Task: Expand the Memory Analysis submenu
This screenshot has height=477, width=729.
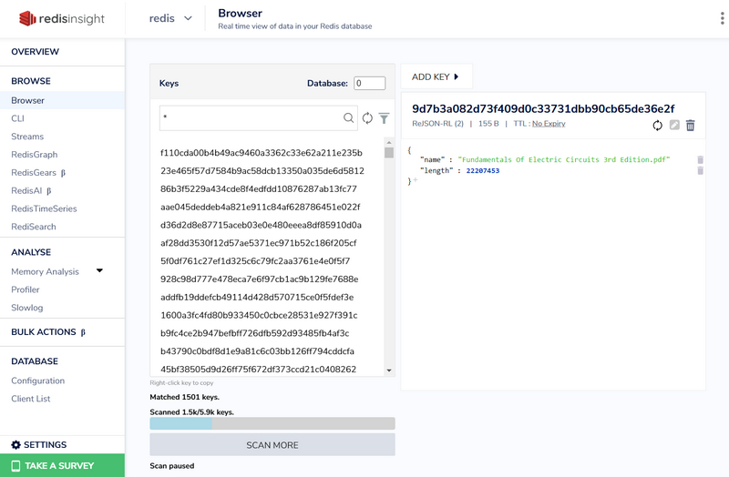Action: click(x=99, y=270)
